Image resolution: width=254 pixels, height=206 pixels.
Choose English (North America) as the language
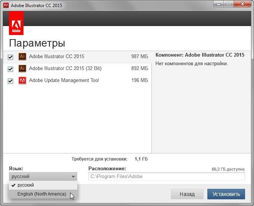(43, 194)
